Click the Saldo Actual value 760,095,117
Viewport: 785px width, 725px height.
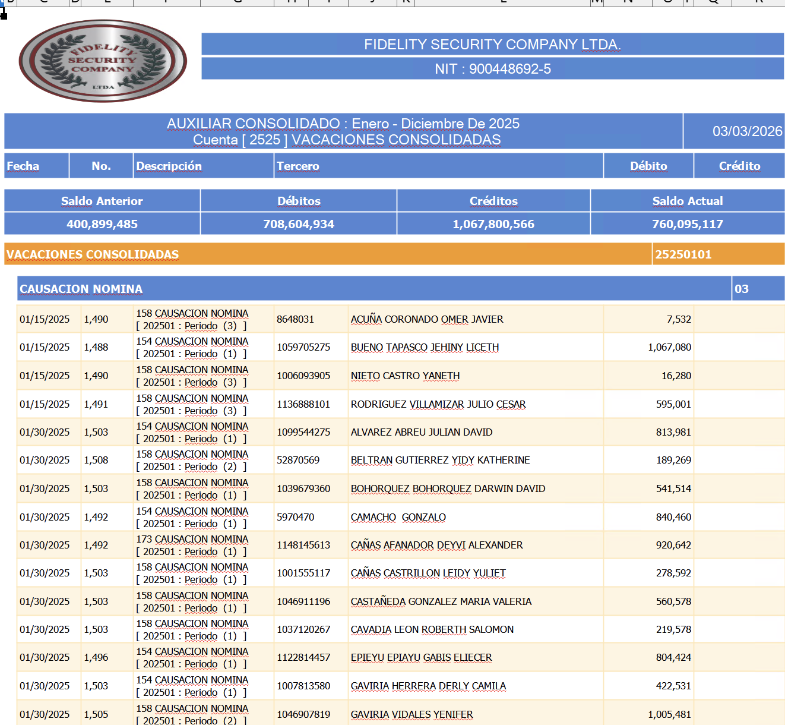pos(688,224)
